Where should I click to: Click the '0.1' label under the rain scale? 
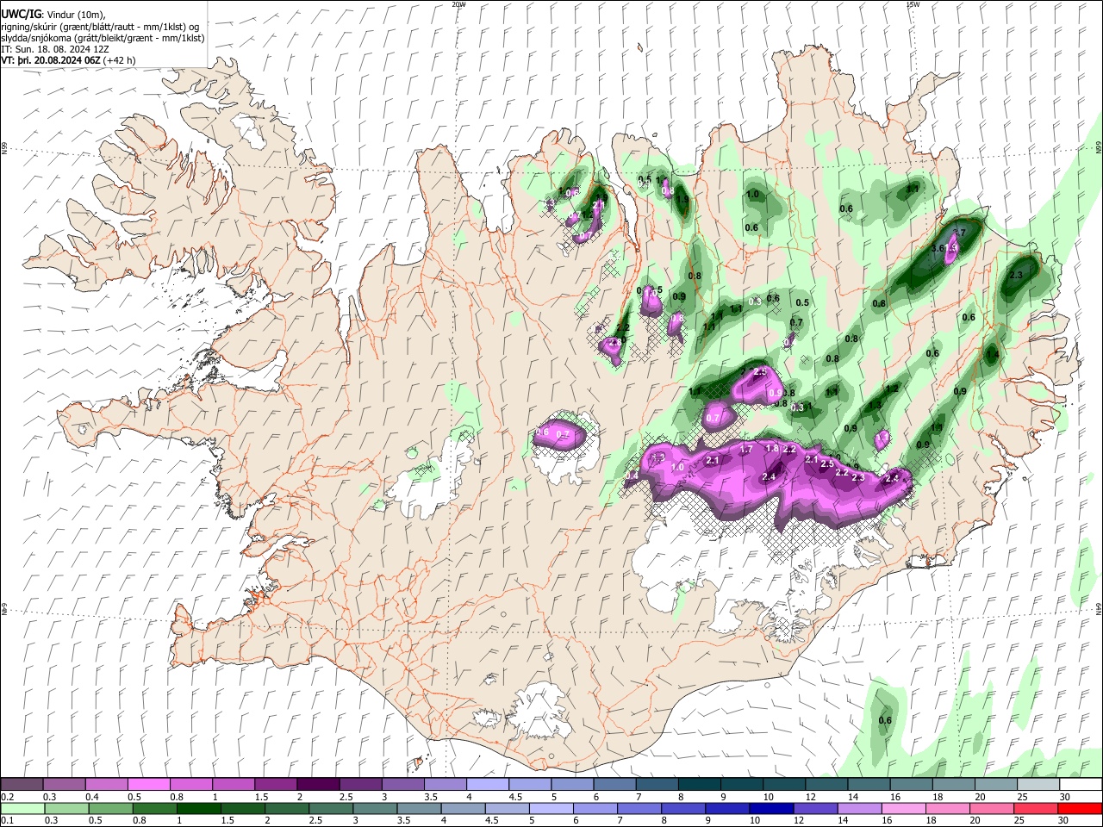(x=7, y=821)
